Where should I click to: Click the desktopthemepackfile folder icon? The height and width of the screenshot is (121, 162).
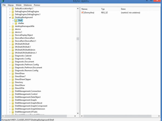tap(12, 26)
